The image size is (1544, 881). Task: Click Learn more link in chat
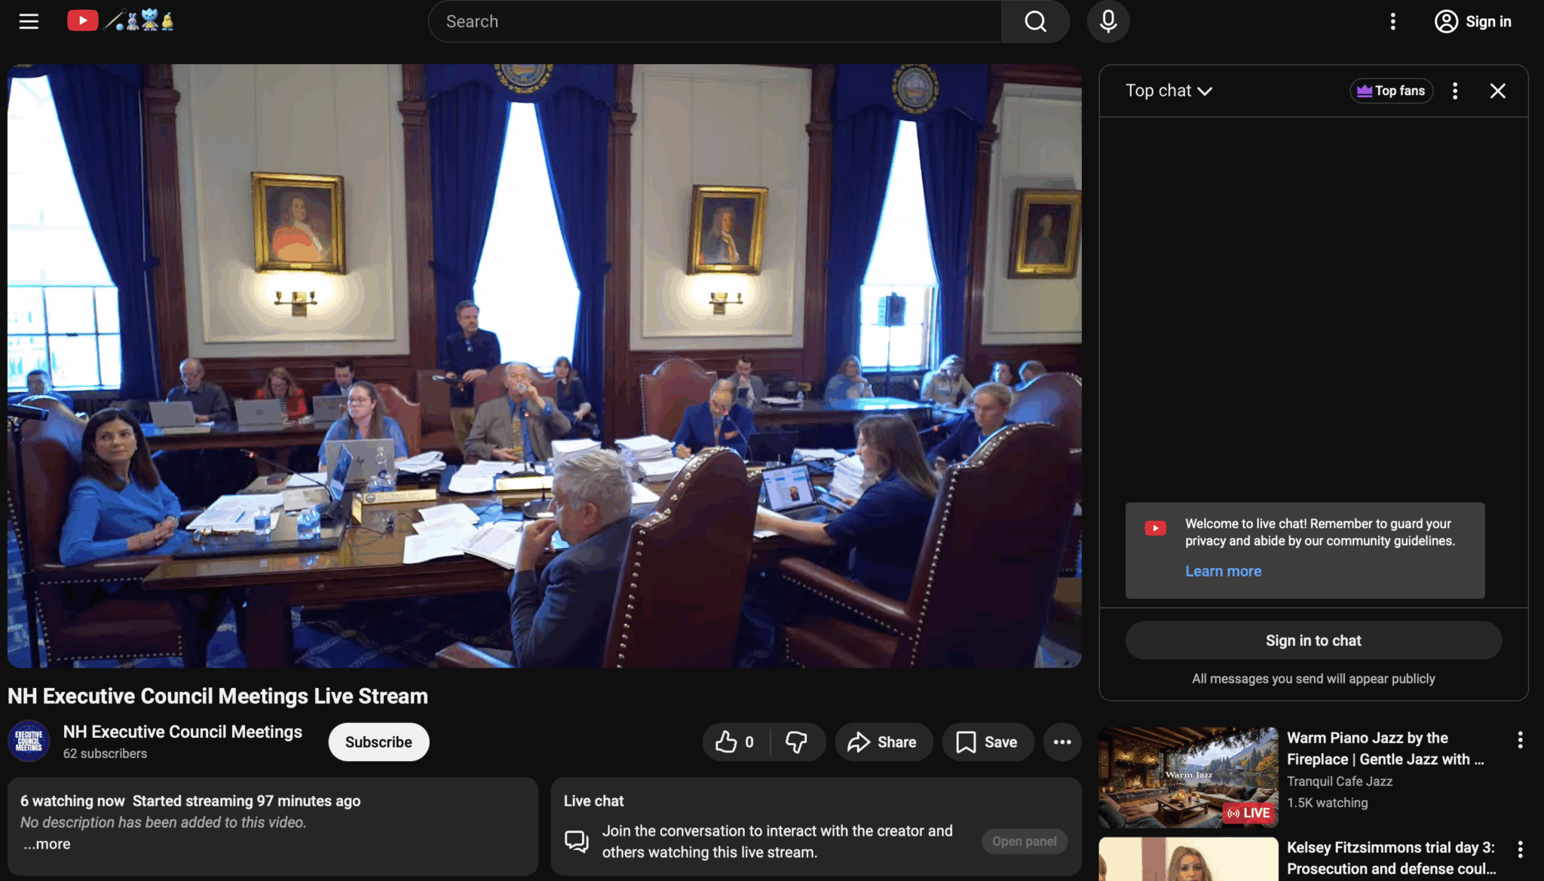pyautogui.click(x=1223, y=571)
